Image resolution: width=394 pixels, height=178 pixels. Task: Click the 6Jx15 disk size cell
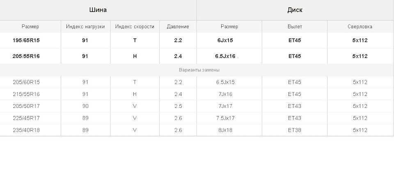229,41
